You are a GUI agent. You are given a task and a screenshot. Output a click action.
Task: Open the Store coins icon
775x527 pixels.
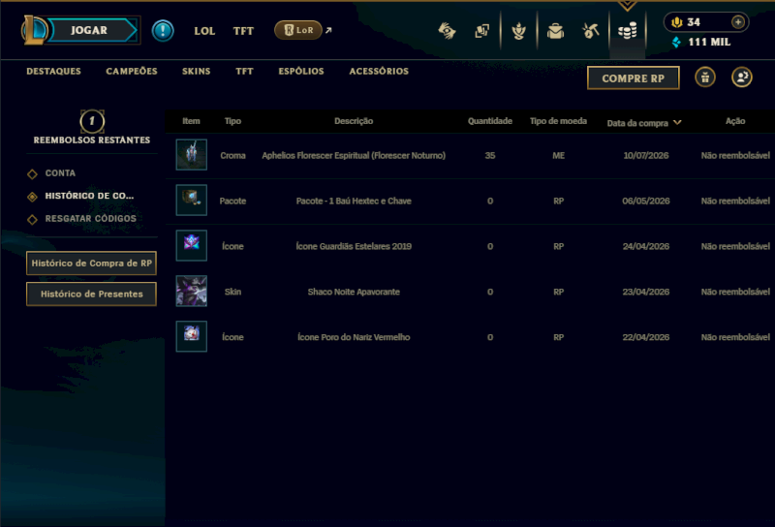click(x=627, y=31)
